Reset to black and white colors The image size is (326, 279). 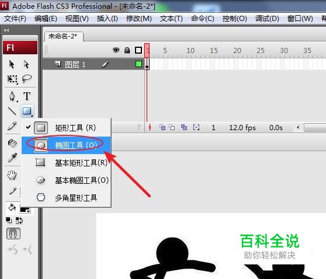pyautogui.click(x=9, y=220)
